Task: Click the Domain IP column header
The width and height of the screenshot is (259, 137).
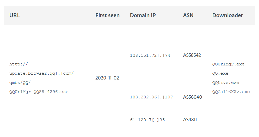Action: [x=143, y=15]
